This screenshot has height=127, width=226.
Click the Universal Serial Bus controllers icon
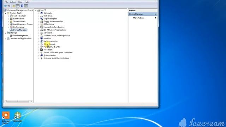point(42,58)
